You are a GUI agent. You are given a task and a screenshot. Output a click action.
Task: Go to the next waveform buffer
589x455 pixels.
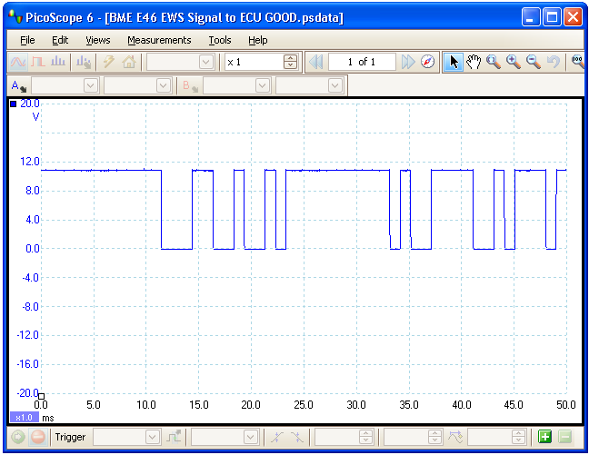point(408,62)
